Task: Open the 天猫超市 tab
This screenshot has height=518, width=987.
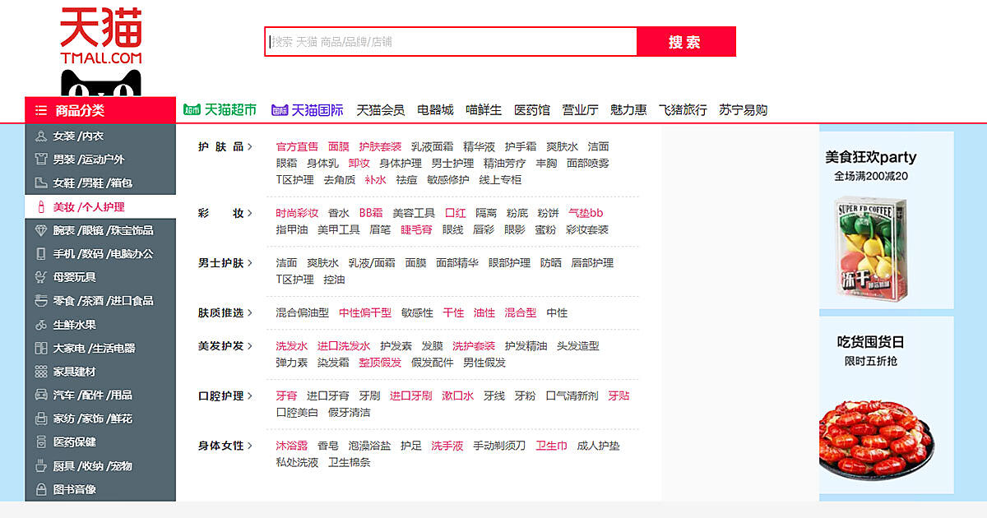Action: point(220,109)
